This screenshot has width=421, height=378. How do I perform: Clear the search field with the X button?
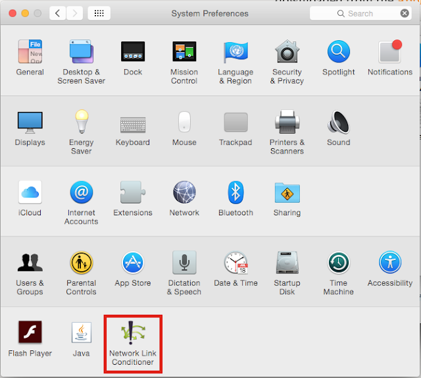[405, 13]
